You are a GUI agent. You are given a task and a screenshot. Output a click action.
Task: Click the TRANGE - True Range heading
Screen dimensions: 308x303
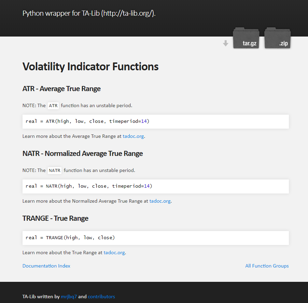click(55, 218)
